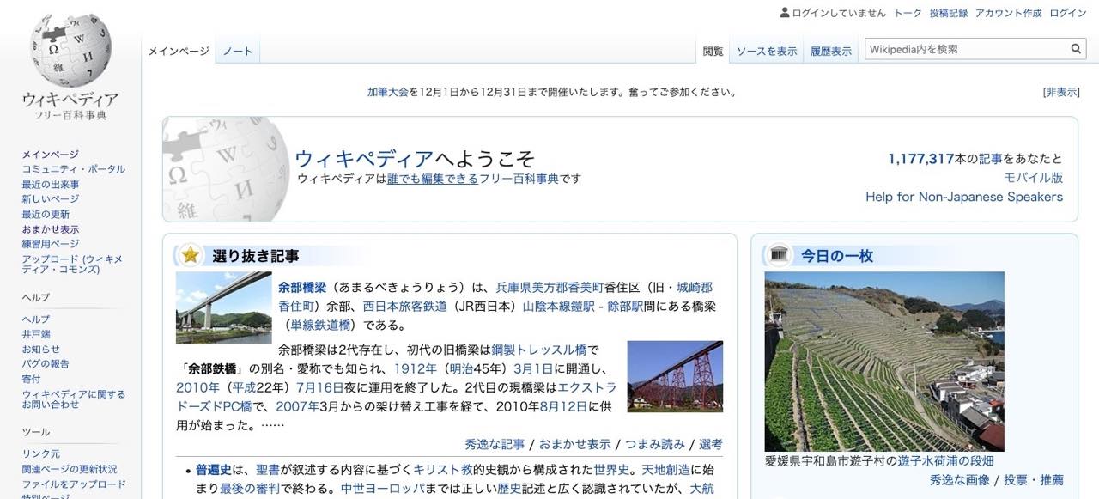1099x499 pixels.
Task: Open the ウィキペディア link in the welcome heading
Action: tap(364, 158)
